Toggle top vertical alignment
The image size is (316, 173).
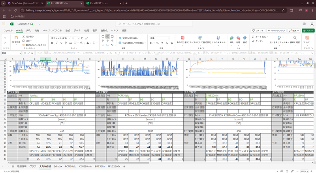(x=103, y=36)
